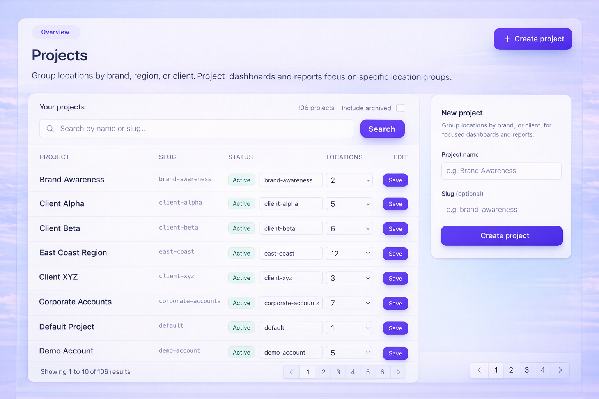This screenshot has width=599, height=399.
Task: Open locations dropdown for Brand Awareness
Action: pyautogui.click(x=349, y=180)
